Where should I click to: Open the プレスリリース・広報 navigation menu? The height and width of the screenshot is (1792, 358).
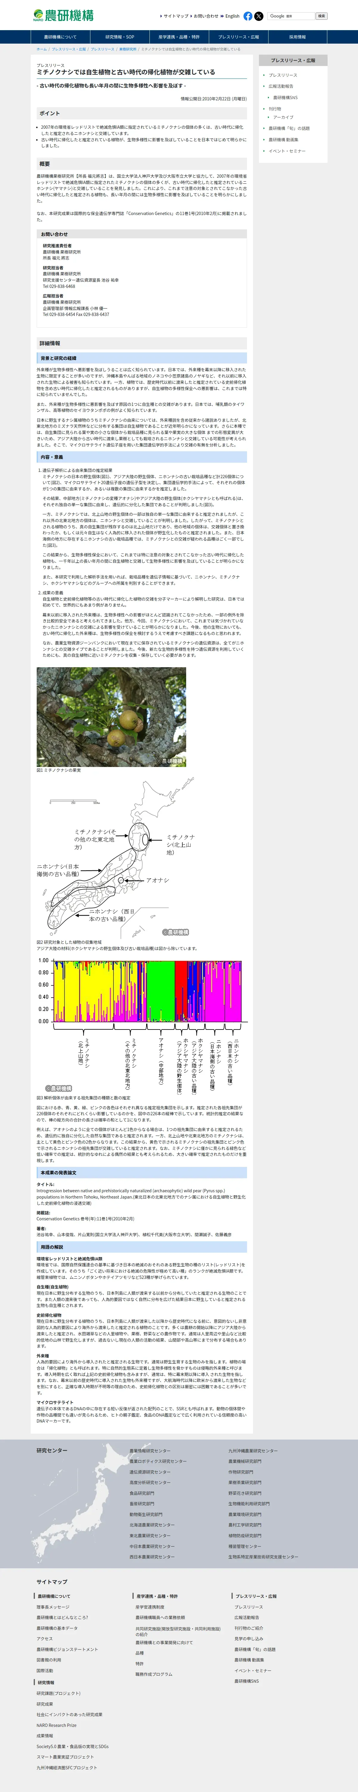pyautogui.click(x=238, y=37)
